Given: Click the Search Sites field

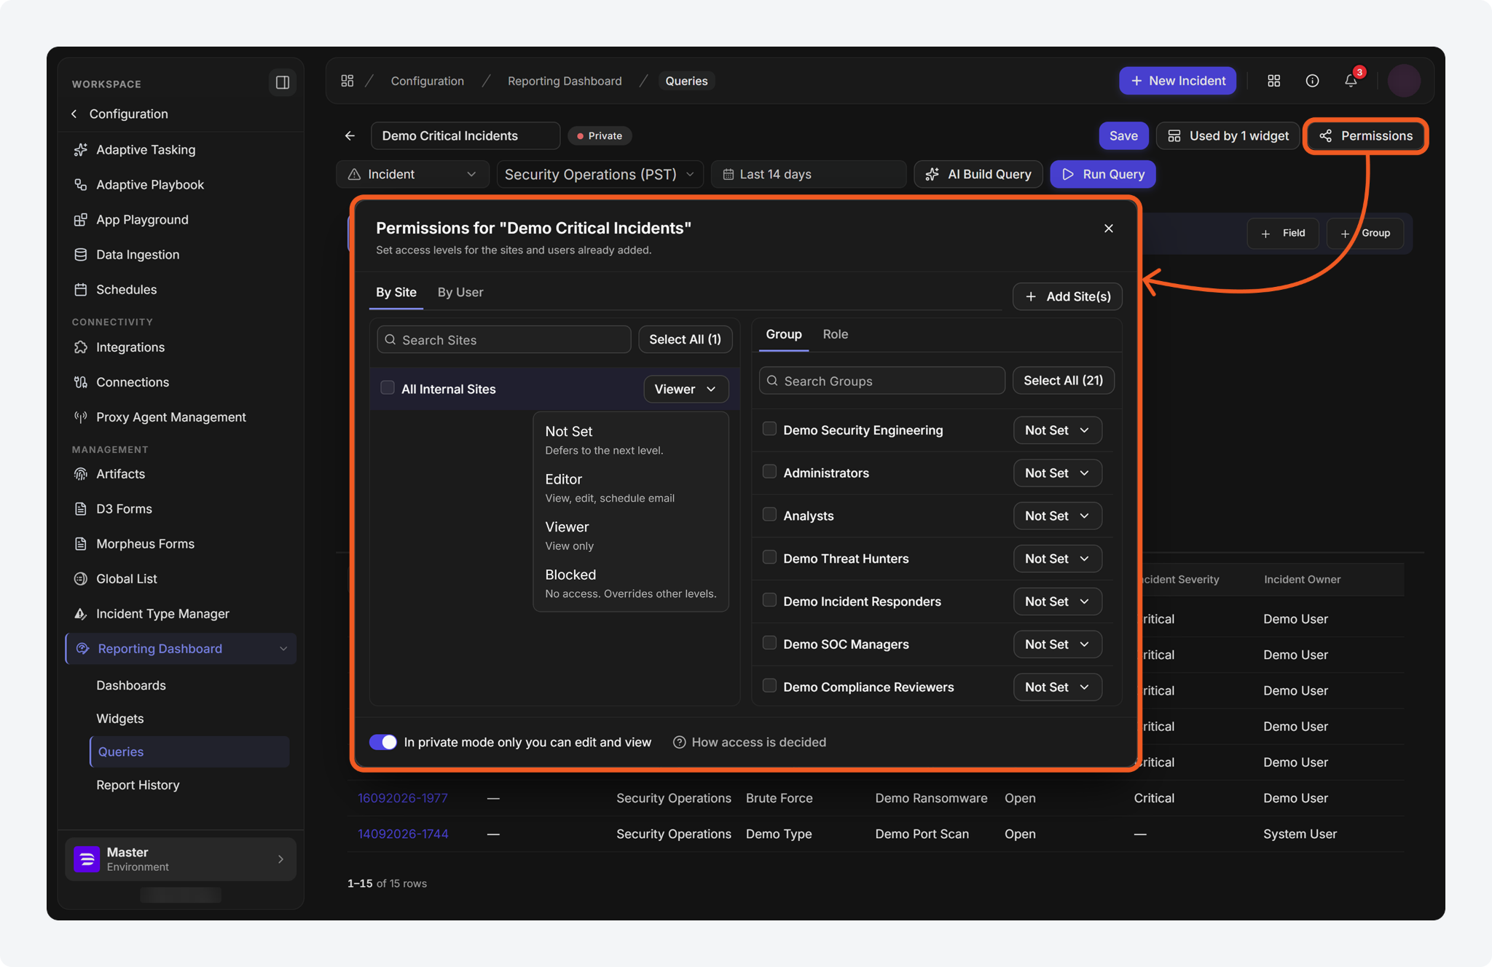Looking at the screenshot, I should click(504, 339).
